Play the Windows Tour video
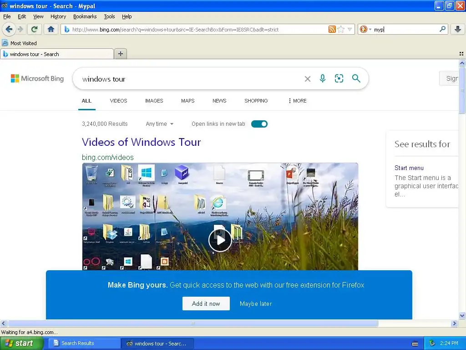The image size is (466, 350). (x=220, y=240)
